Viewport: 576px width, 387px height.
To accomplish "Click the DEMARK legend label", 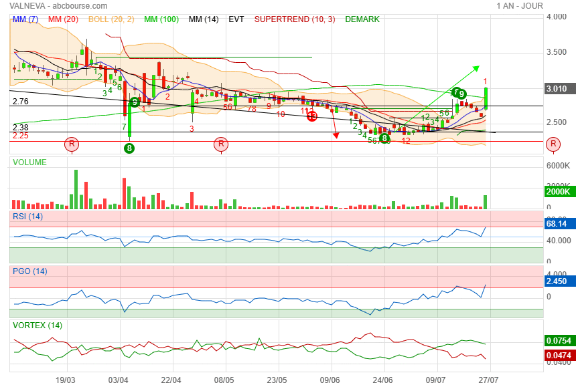I will pos(362,19).
